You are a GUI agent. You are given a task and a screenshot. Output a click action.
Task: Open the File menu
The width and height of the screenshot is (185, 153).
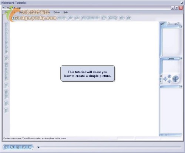[x=6, y=12]
